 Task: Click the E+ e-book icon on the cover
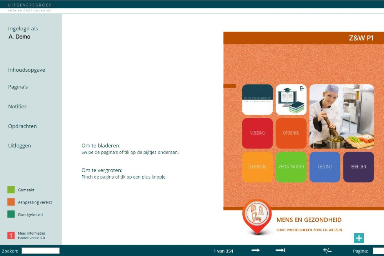[x=291, y=100]
